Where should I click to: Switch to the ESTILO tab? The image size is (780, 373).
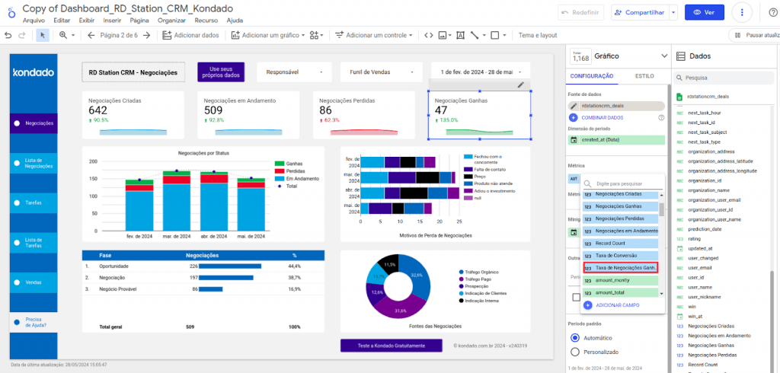point(644,76)
